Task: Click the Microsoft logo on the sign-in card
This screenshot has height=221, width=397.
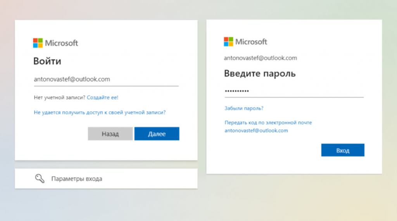Action: [55, 43]
